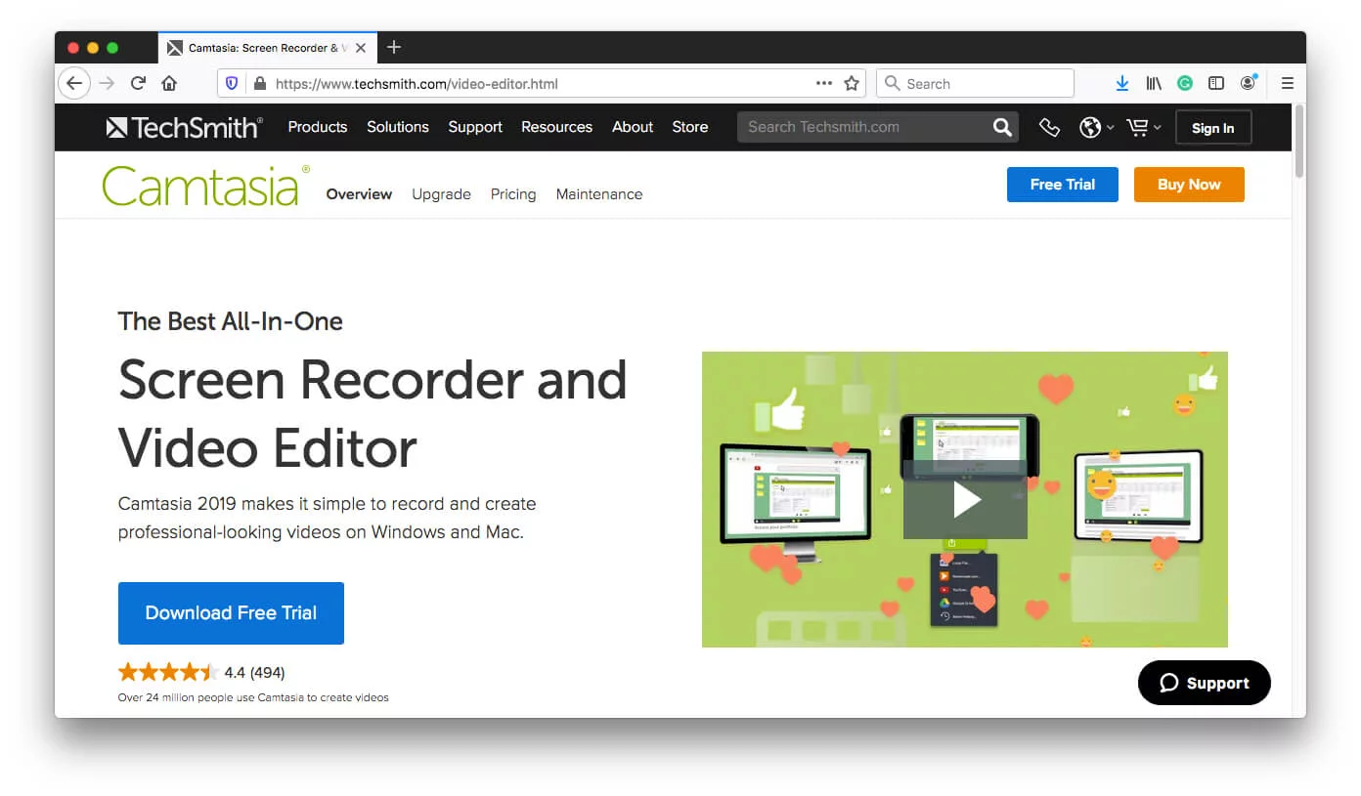
Task: Show the Firefox library icon
Action: [x=1154, y=84]
